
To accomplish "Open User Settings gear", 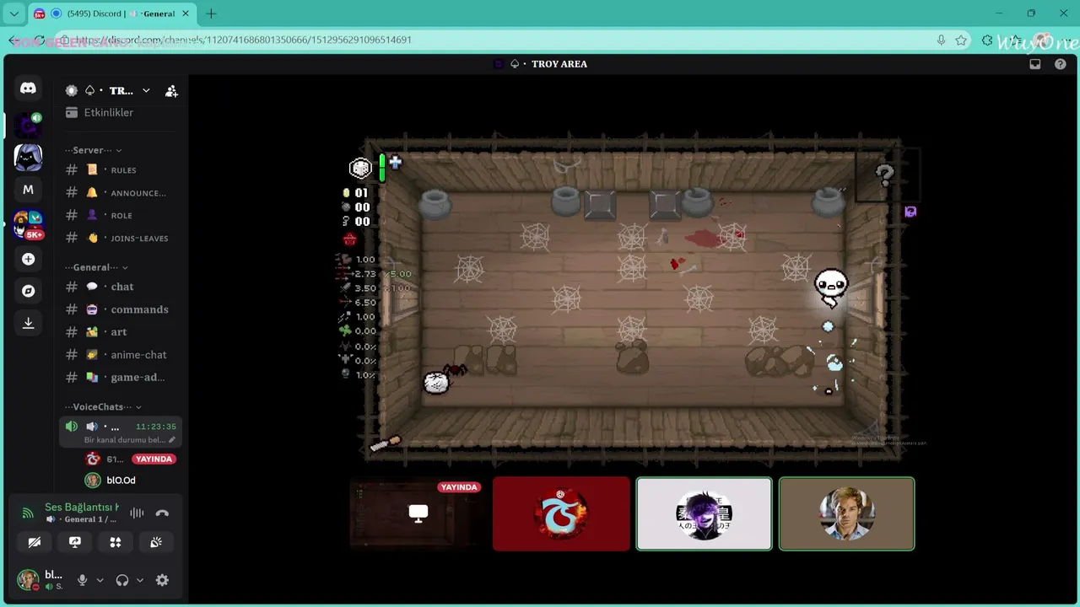I will click(x=162, y=580).
